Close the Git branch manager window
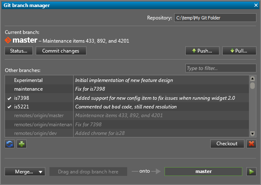The width and height of the screenshot is (261, 185). 256,5
